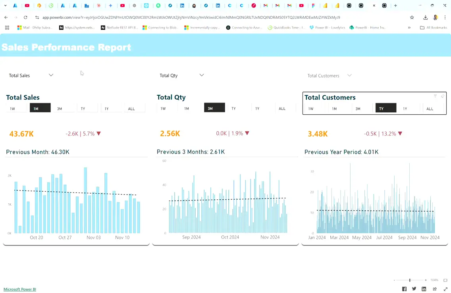Screen dimensions: 451x293
Task: Select ALL period for Total Qty
Action: 285,108
